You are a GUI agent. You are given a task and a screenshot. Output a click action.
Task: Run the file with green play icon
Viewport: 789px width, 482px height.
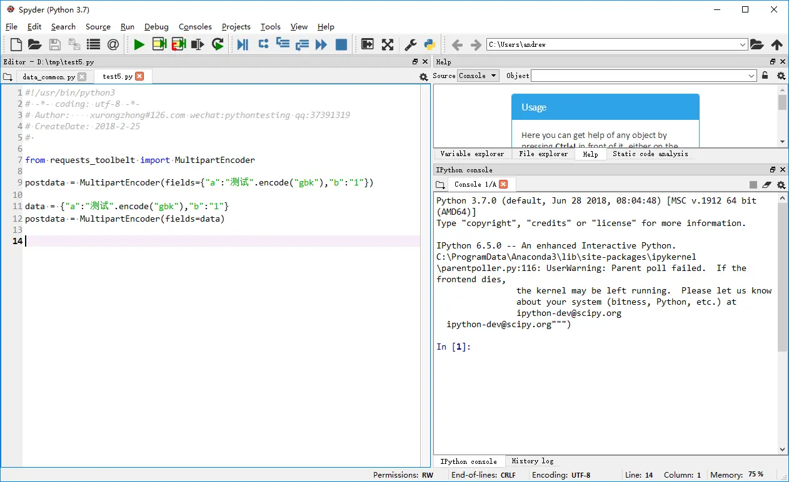click(139, 44)
